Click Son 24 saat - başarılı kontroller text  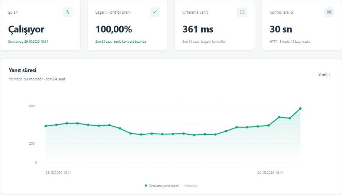[204, 42]
